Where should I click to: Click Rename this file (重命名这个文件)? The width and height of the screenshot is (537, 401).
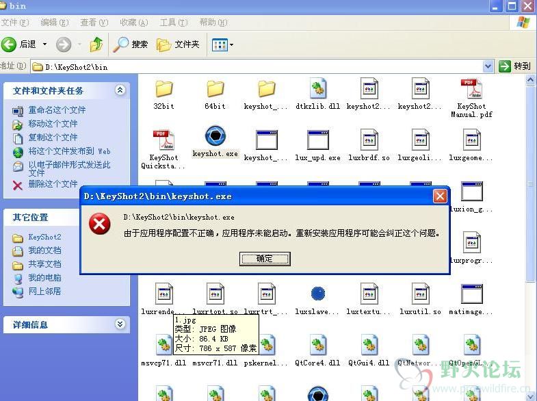coord(57,110)
